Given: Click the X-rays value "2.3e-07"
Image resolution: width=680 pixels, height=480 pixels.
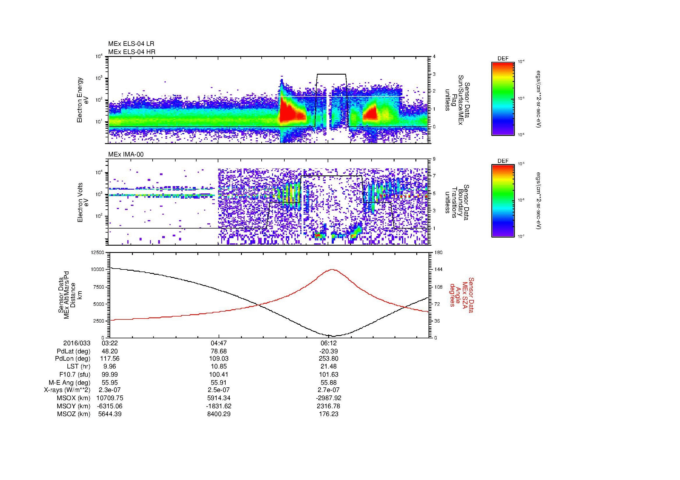Looking at the screenshot, I should 110,390.
